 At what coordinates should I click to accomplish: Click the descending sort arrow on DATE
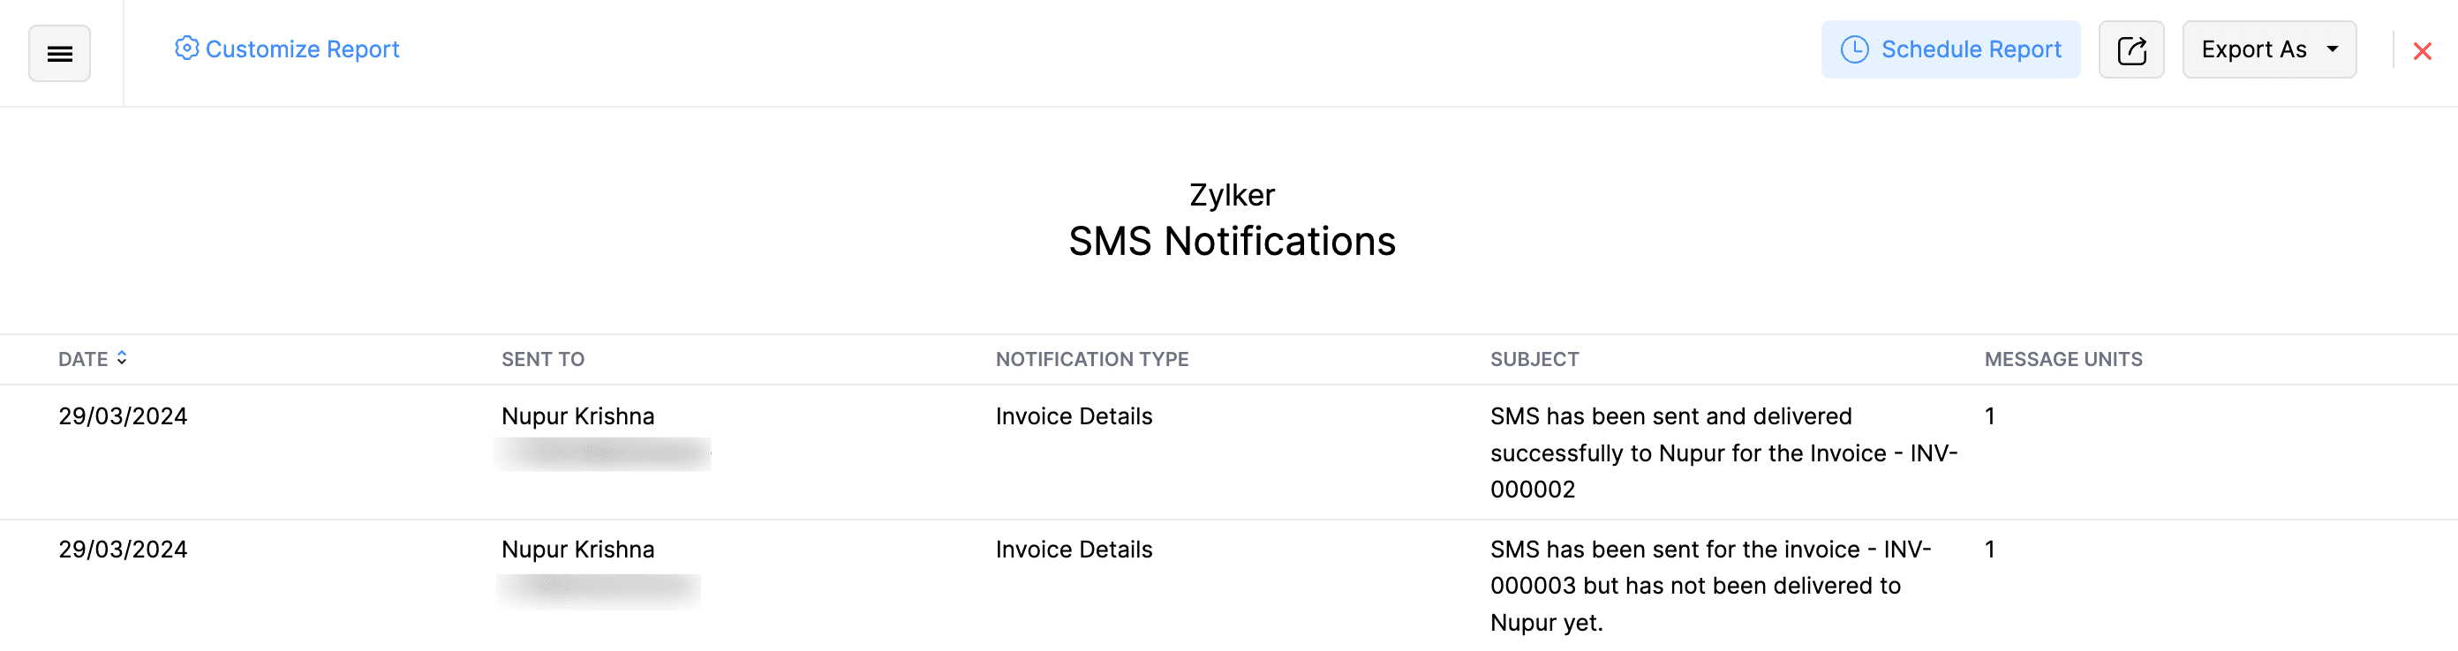pos(122,363)
